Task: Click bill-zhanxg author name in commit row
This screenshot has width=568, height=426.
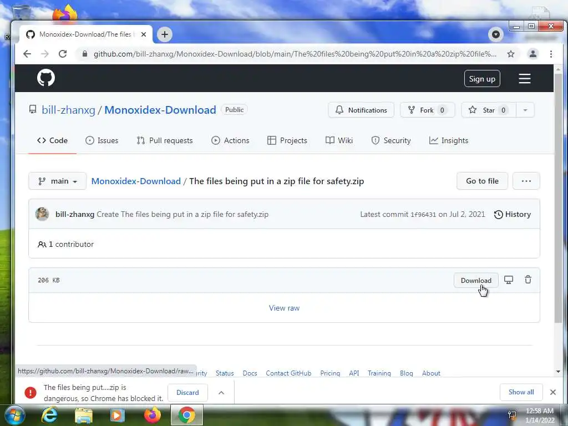Action: point(75,214)
